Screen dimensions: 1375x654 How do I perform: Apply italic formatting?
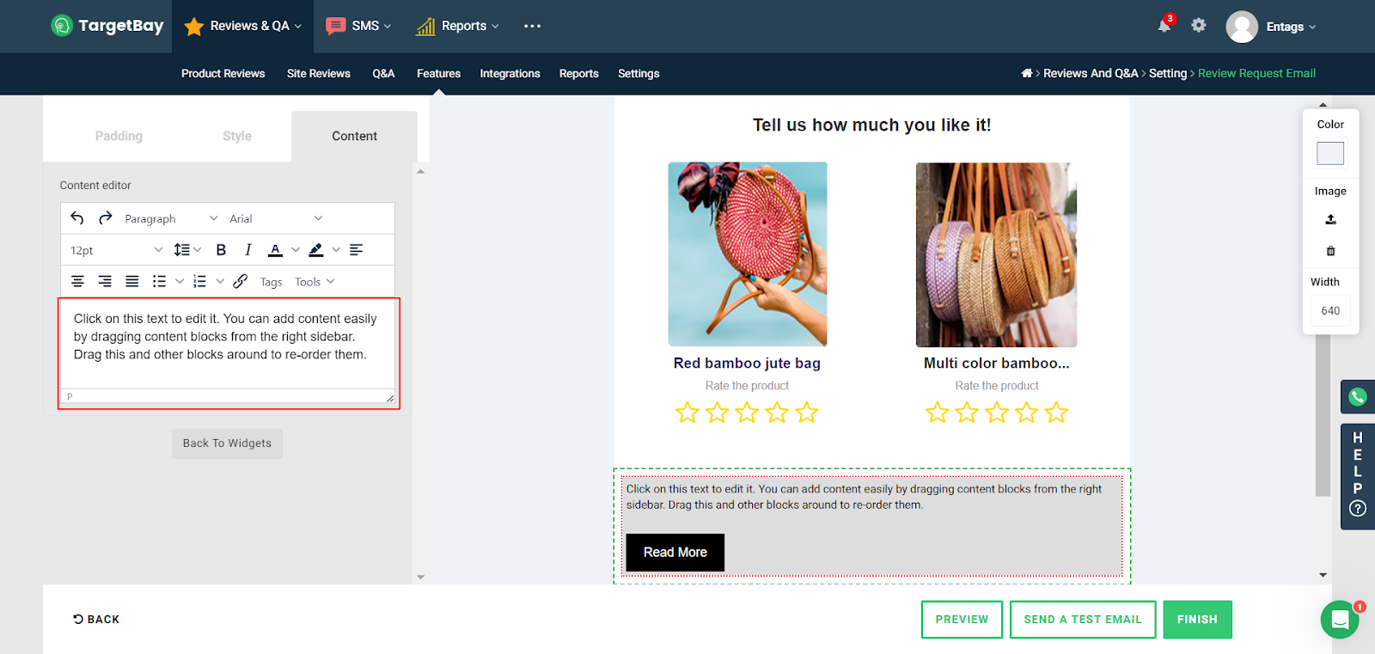(248, 250)
